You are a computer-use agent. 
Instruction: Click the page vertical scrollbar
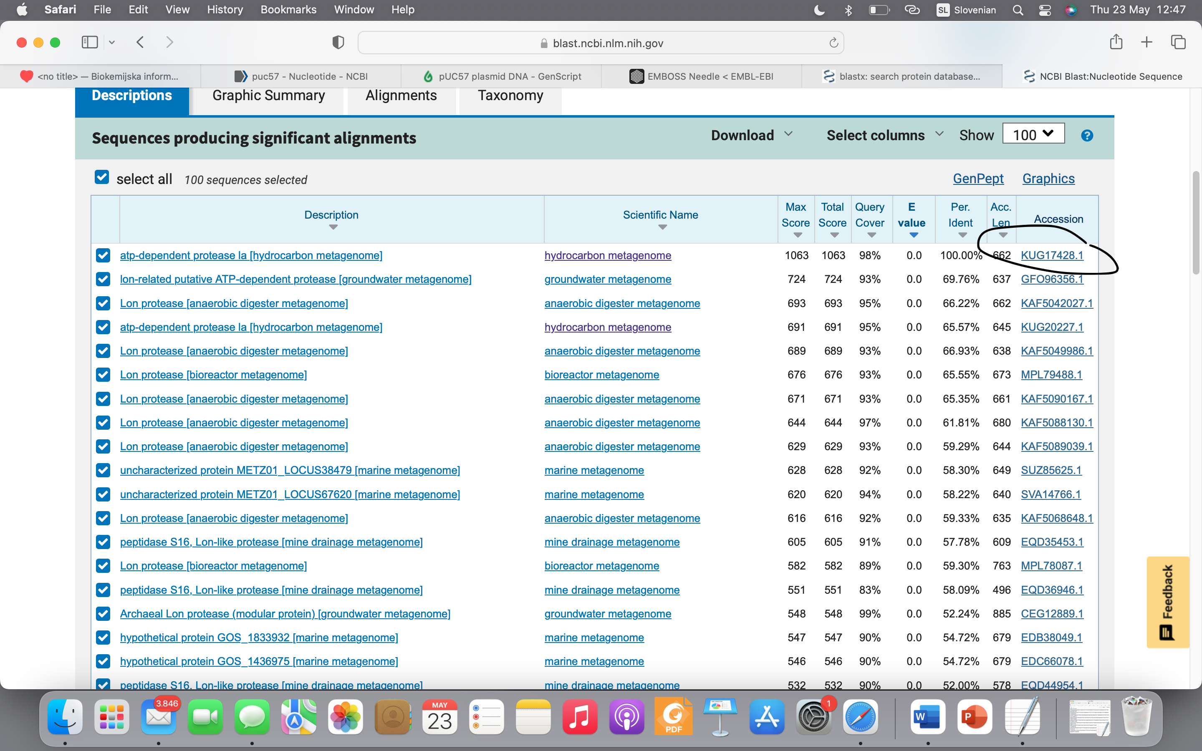(x=1196, y=222)
